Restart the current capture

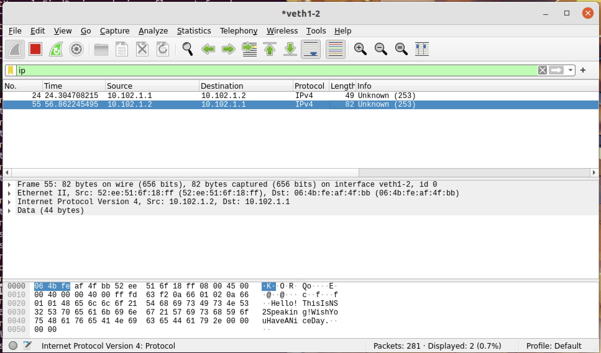tap(56, 49)
